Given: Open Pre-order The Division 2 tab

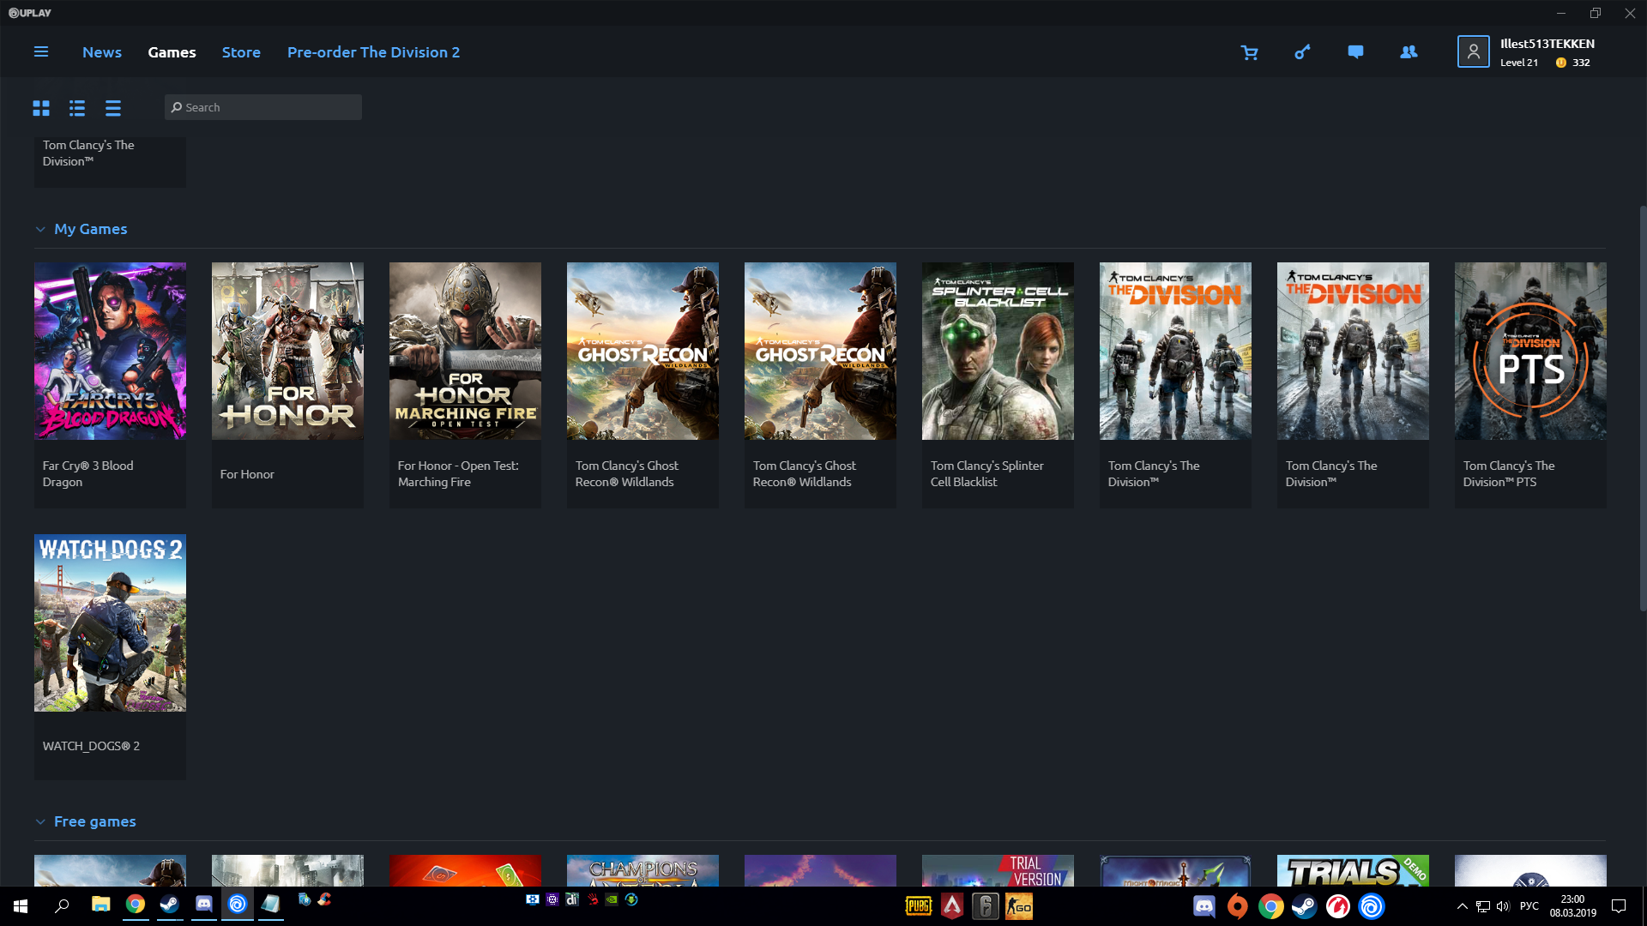Looking at the screenshot, I should pos(373,52).
